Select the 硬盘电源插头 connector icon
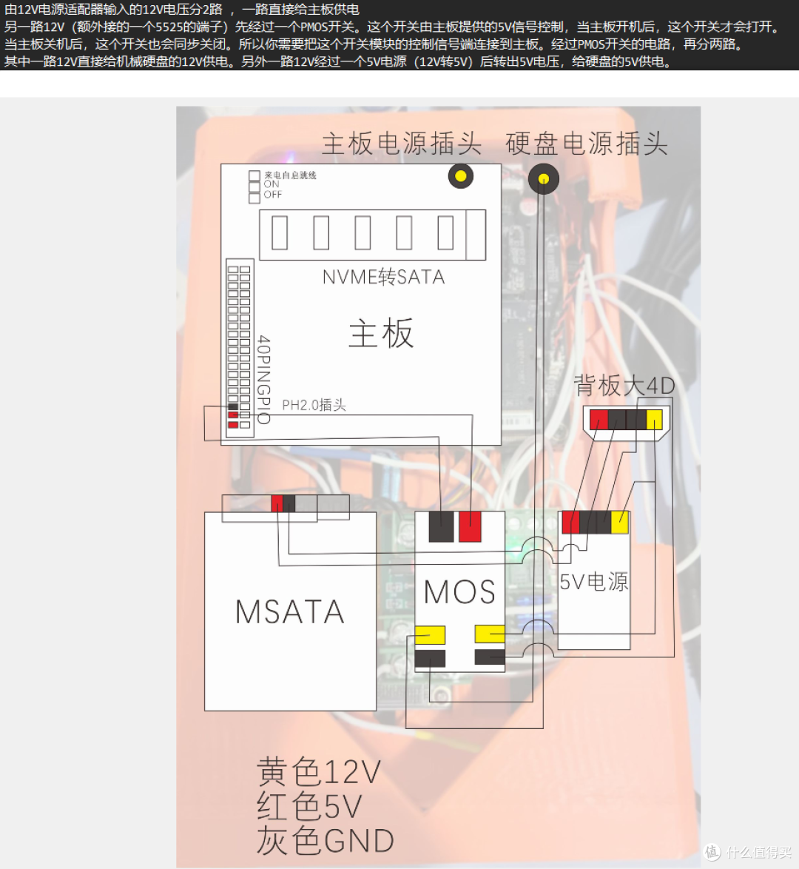This screenshot has width=799, height=869. [543, 177]
